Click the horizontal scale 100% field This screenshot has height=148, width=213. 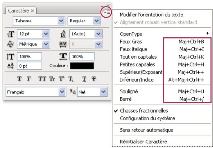pos(82,56)
